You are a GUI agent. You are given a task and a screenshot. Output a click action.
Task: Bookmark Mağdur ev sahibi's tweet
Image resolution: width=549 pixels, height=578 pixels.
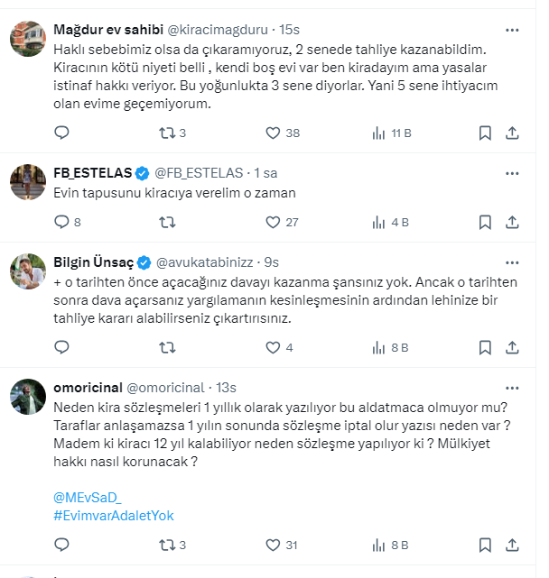click(x=485, y=133)
